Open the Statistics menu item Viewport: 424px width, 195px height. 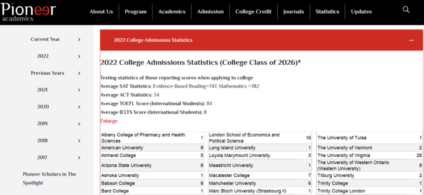(327, 12)
